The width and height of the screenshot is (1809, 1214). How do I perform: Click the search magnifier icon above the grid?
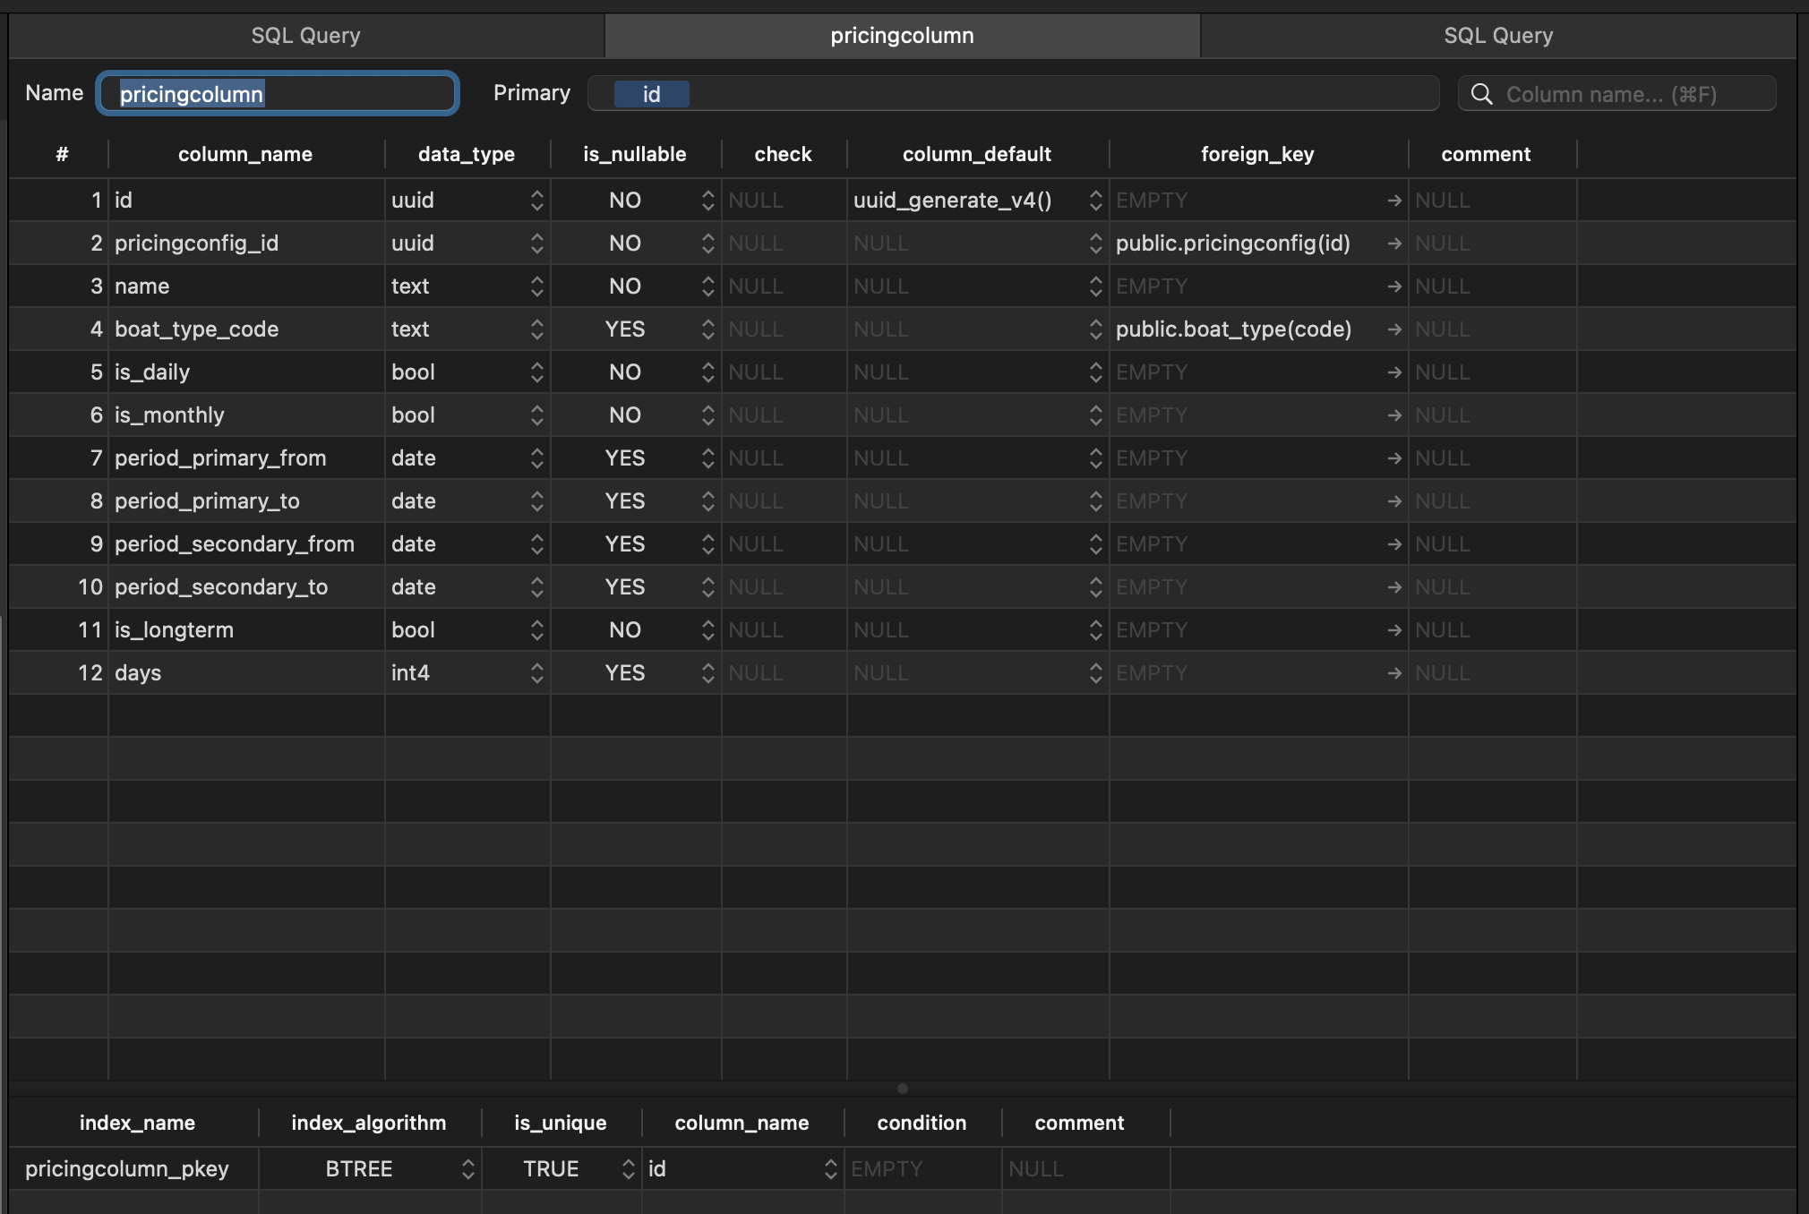tap(1482, 93)
